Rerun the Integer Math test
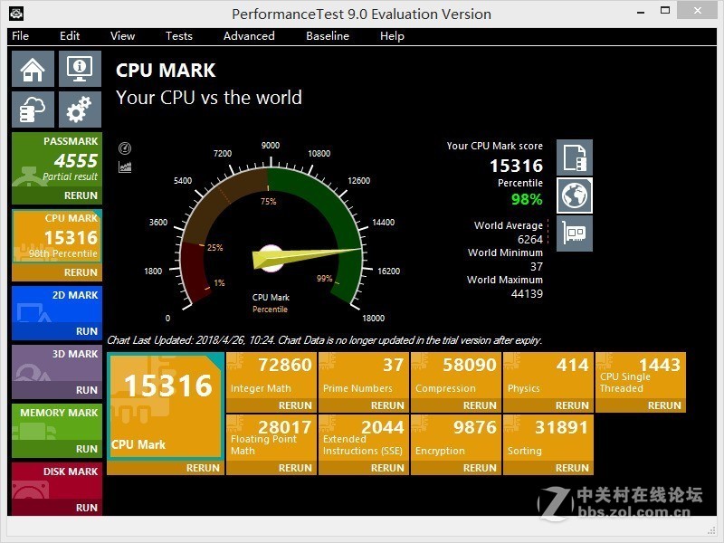 (x=296, y=405)
